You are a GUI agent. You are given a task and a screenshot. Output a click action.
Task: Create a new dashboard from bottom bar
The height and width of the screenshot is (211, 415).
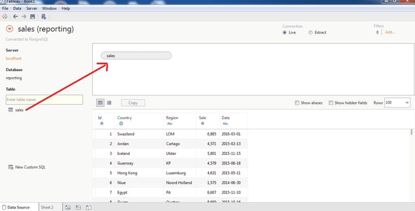click(78, 207)
